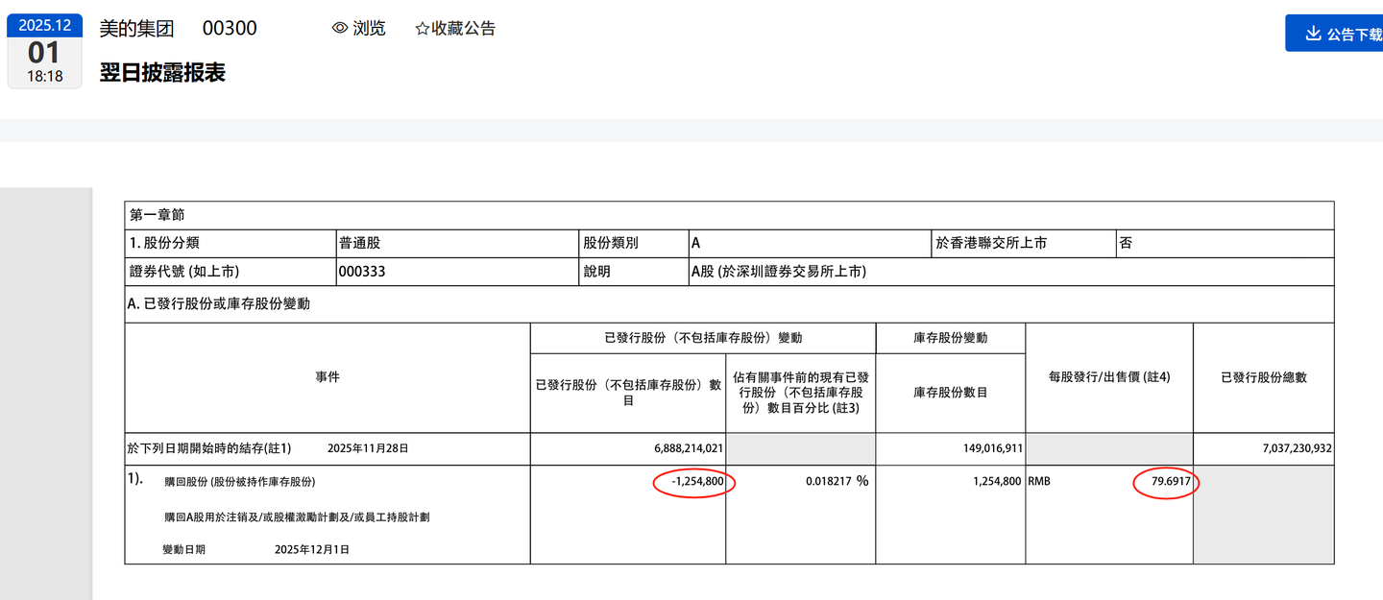Click the circled price 79.6917
This screenshot has height=600, width=1383.
click(1164, 482)
